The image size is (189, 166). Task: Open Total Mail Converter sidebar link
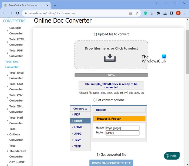[x=16, y=120]
